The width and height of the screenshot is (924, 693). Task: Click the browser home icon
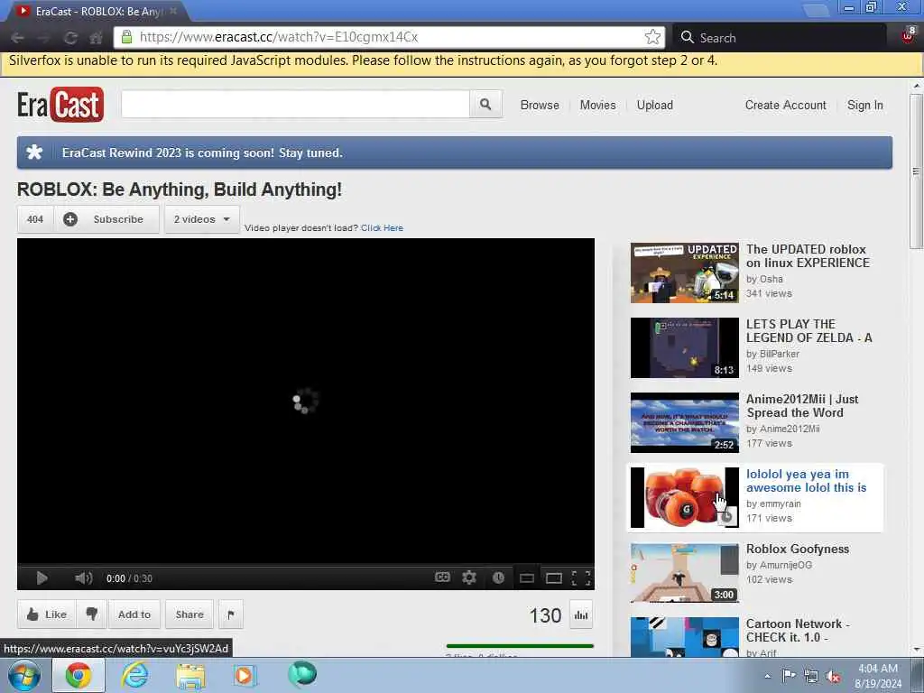pos(96,38)
